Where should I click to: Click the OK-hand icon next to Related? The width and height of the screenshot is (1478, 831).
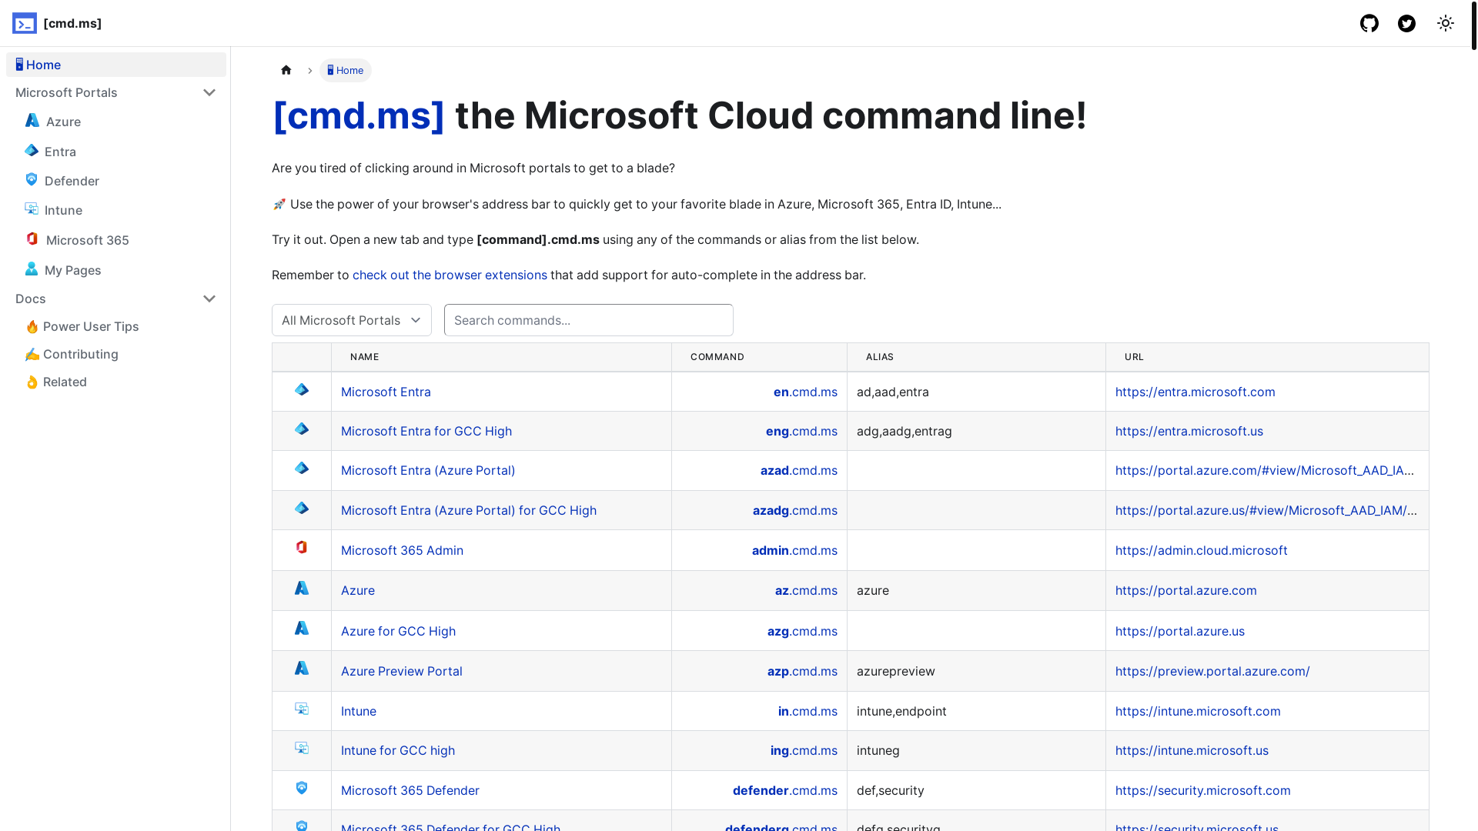[32, 382]
